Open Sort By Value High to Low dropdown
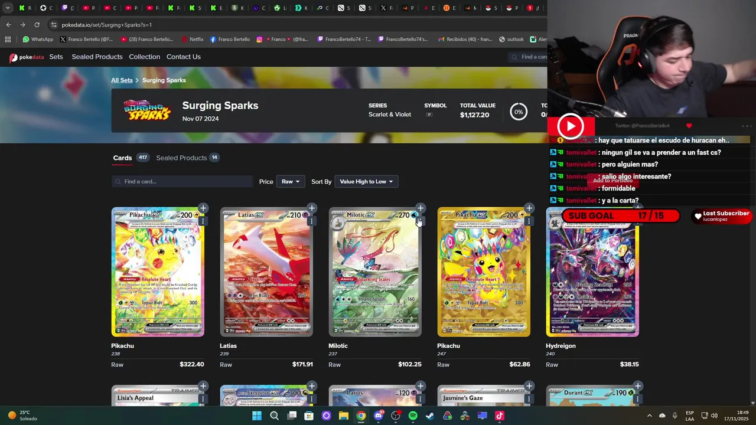This screenshot has height=425, width=756. 366,181
